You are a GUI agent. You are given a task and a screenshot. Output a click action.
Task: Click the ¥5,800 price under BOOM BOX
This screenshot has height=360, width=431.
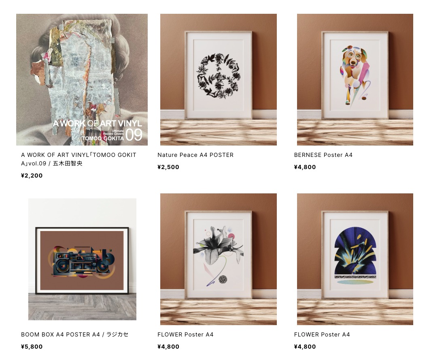click(x=32, y=347)
